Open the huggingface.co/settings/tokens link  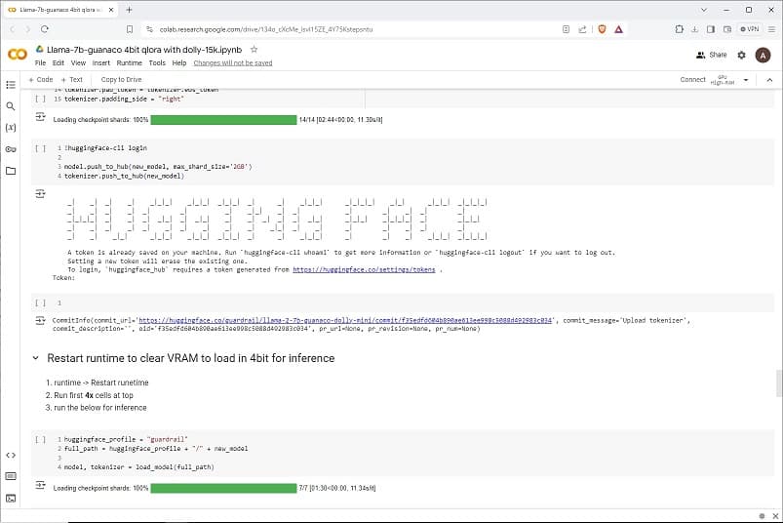click(x=364, y=269)
